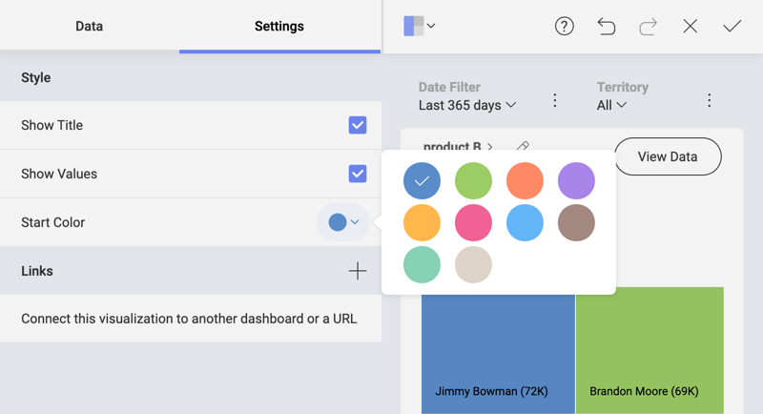Click the X to discard changes

click(691, 27)
